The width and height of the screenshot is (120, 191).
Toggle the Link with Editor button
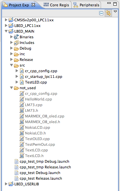(x=108, y=13)
